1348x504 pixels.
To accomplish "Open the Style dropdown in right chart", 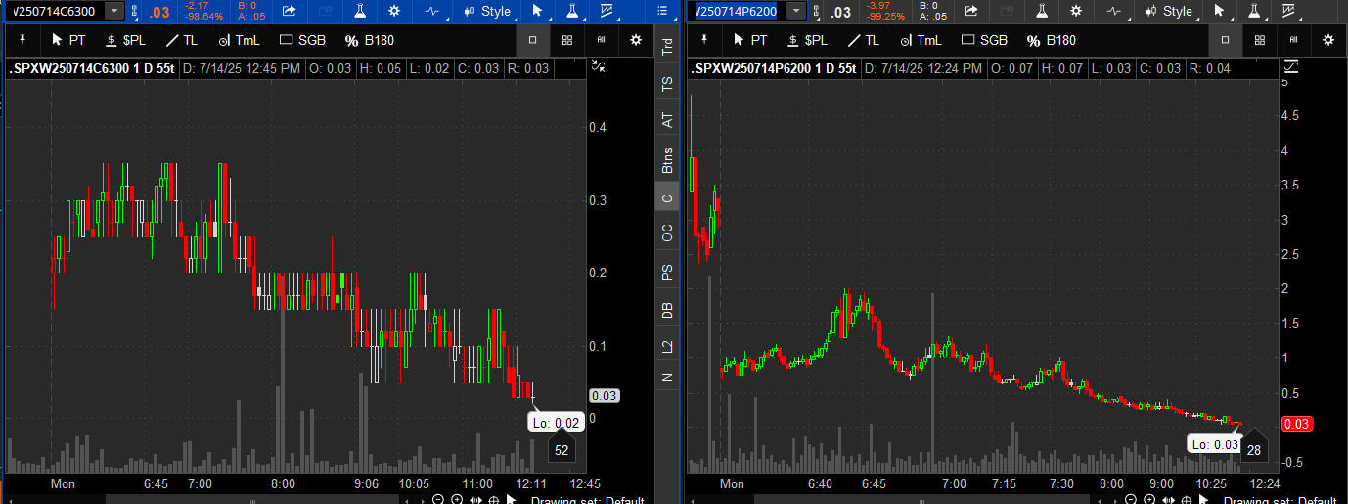I will point(1168,11).
